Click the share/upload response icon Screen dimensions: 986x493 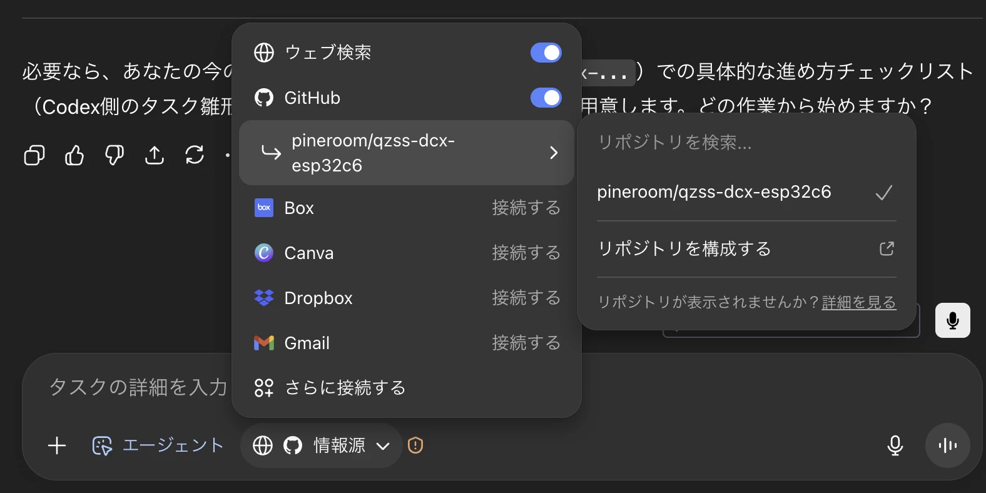[x=155, y=155]
